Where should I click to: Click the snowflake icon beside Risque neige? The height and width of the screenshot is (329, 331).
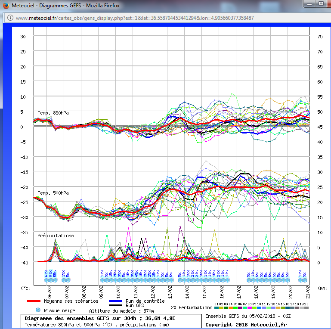click(38, 310)
